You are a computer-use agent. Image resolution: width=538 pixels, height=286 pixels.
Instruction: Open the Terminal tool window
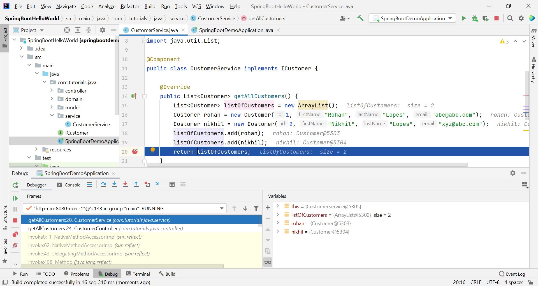(x=141, y=274)
